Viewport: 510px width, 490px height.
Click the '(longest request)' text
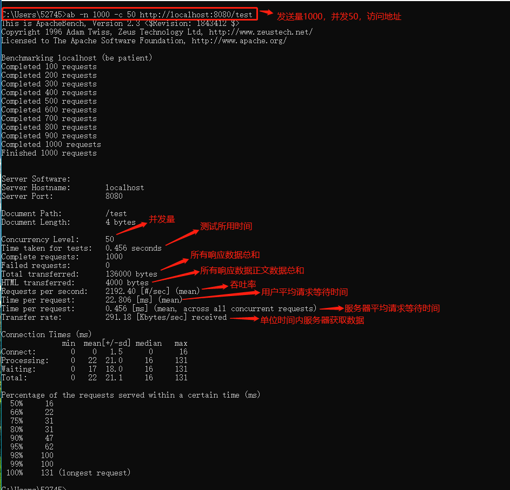[94, 473]
